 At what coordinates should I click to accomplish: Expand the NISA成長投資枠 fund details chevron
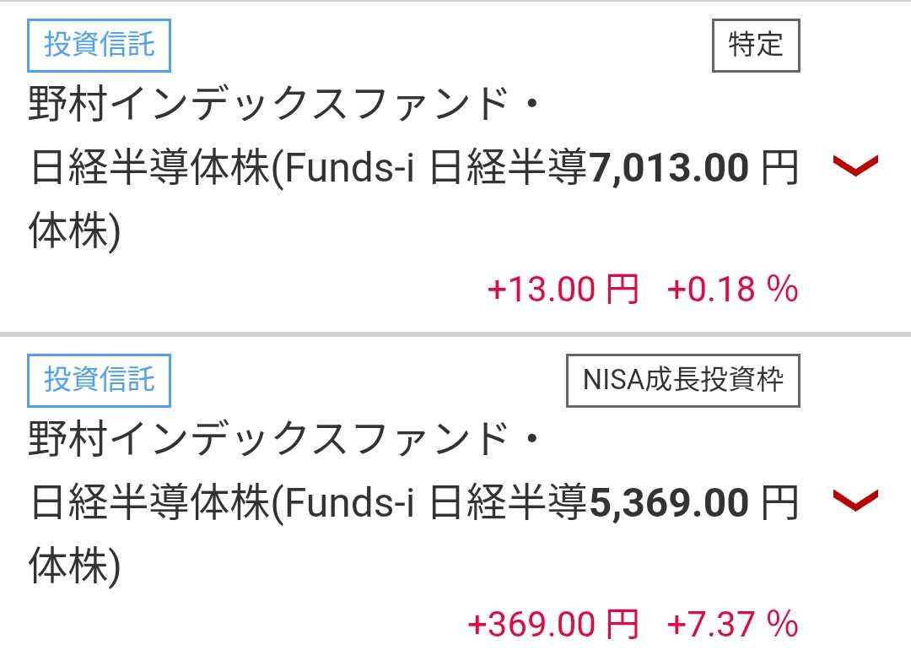tap(855, 501)
